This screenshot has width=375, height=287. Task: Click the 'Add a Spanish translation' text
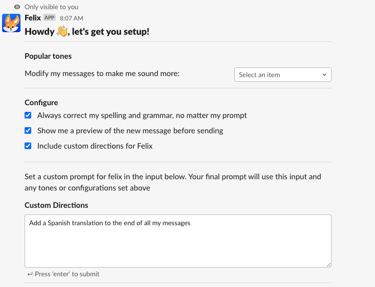pos(110,223)
